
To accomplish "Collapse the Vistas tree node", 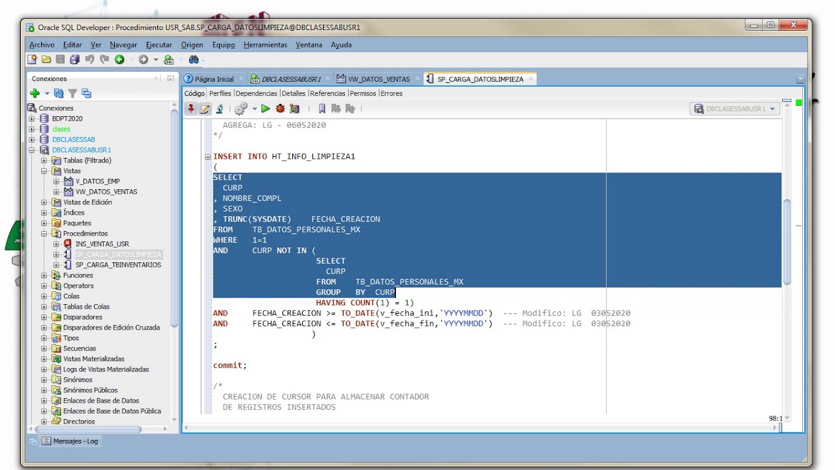I will 44,171.
